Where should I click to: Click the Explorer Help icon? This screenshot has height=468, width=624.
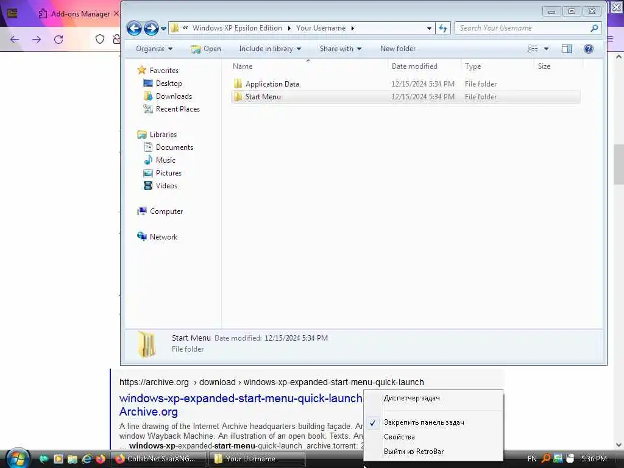pos(588,49)
